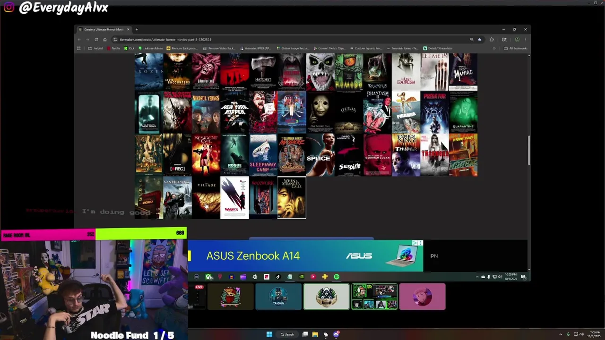Screen dimensions: 605x340
Task: Open TikTok in inner taskbar
Action: click(x=278, y=277)
